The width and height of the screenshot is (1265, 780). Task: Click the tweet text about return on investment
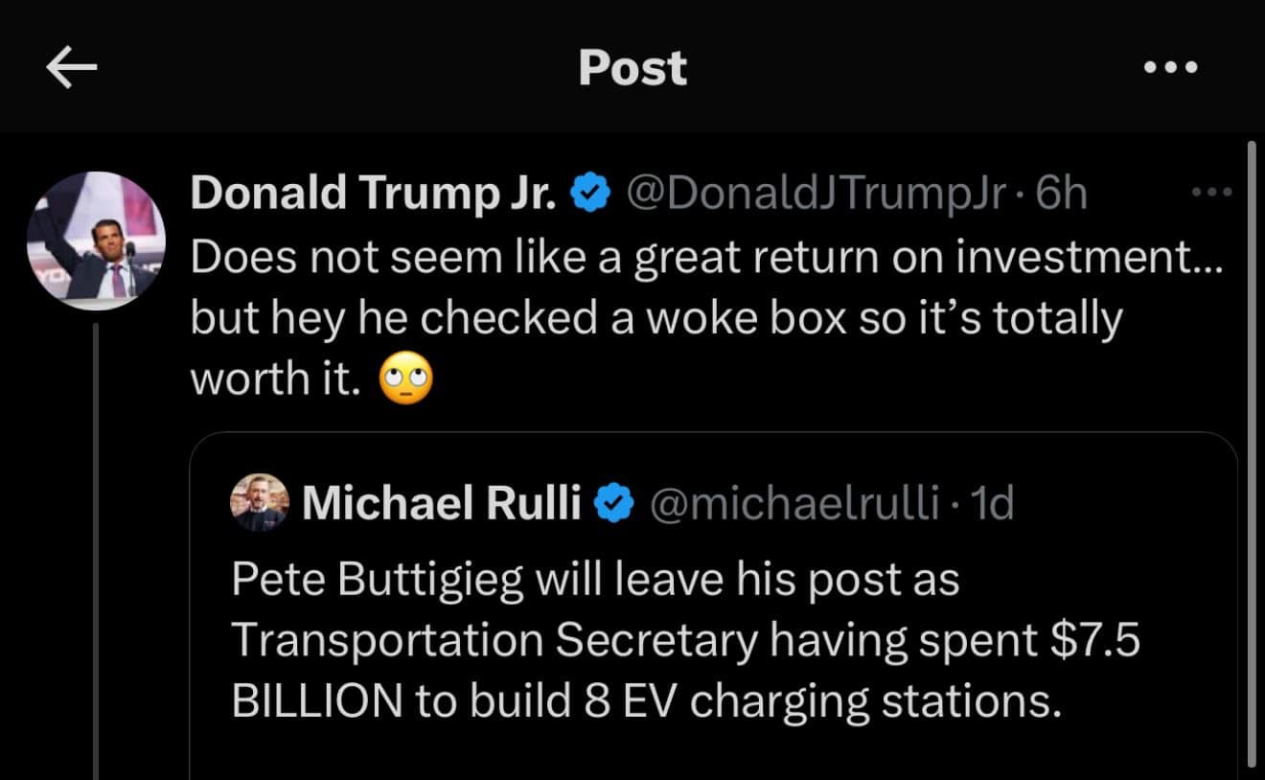pos(706,319)
